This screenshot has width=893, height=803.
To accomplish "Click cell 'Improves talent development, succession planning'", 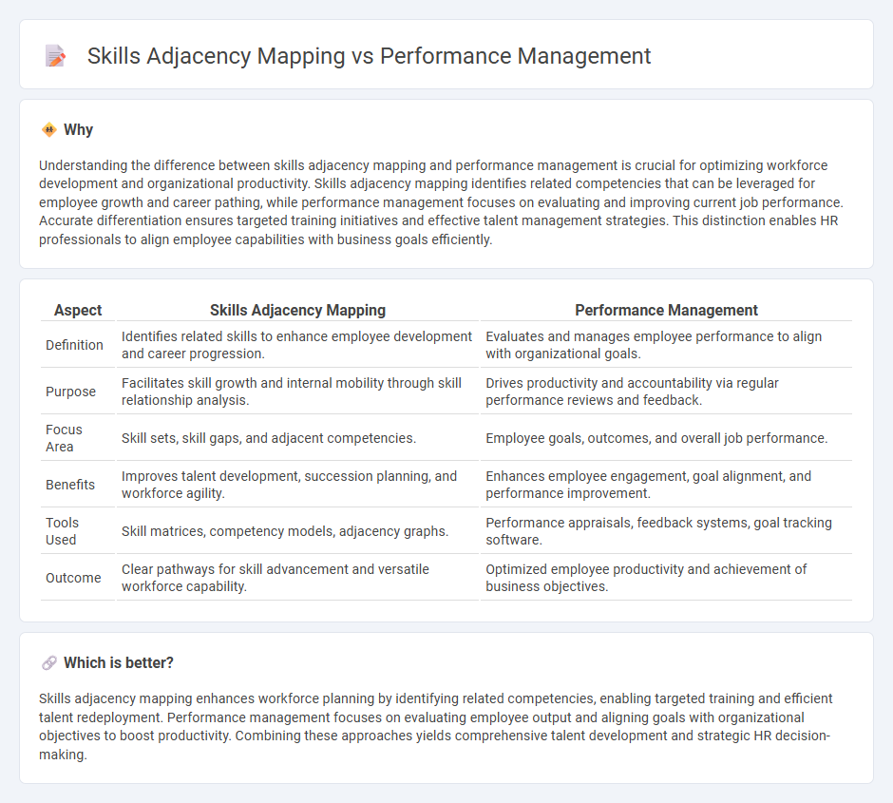I will click(298, 485).
